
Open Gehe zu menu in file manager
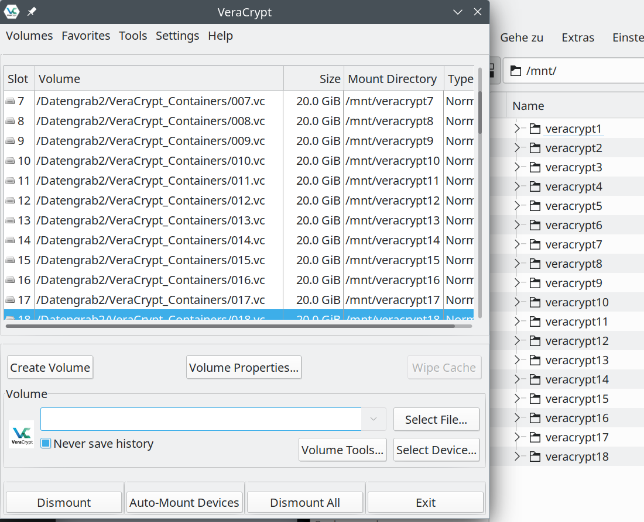(x=522, y=38)
